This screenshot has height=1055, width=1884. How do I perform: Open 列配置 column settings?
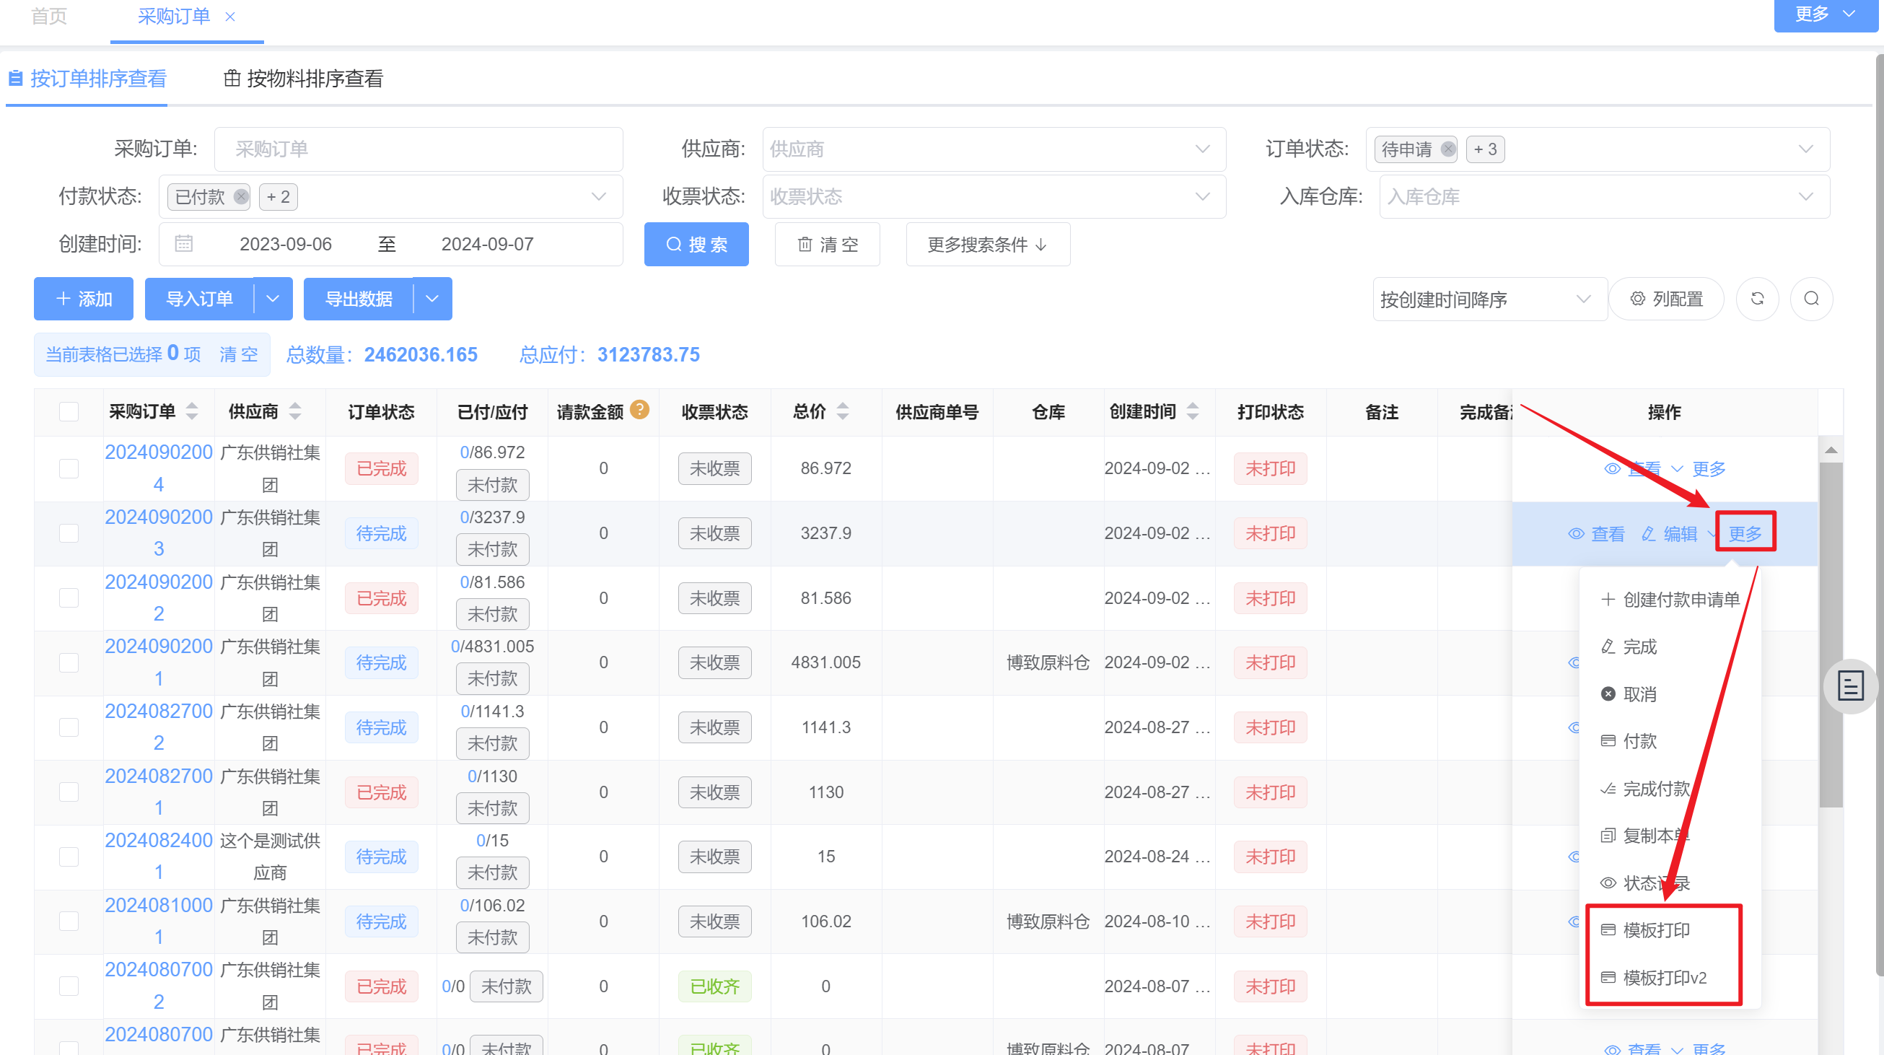pos(1667,299)
